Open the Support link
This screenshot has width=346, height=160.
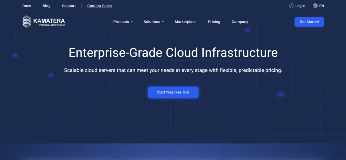pos(69,6)
